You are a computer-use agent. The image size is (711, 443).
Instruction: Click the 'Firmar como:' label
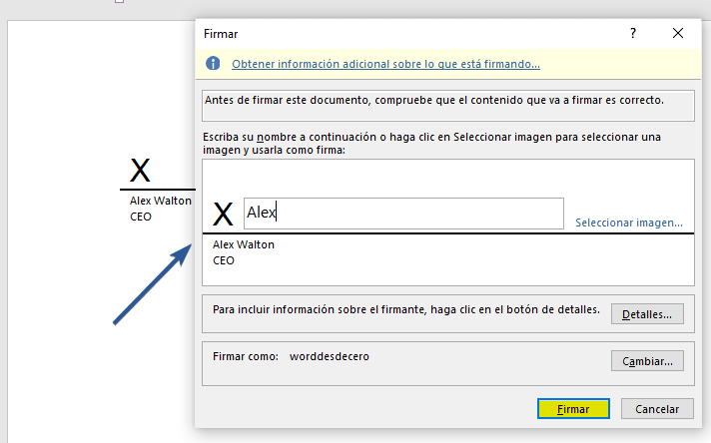[246, 356]
